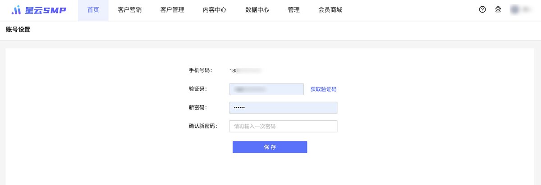Open 数据中心 menu
Viewport: 541px width, 185px height.
(257, 10)
